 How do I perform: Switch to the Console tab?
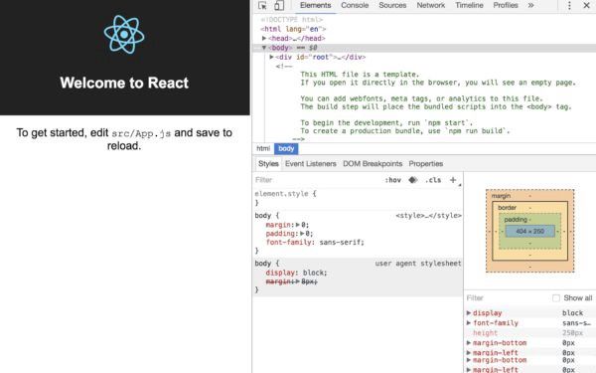(355, 5)
